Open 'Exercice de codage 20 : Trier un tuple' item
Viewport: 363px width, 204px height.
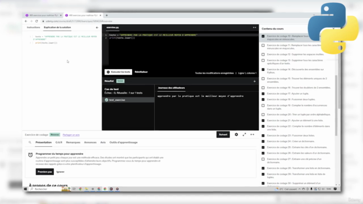[299, 114]
